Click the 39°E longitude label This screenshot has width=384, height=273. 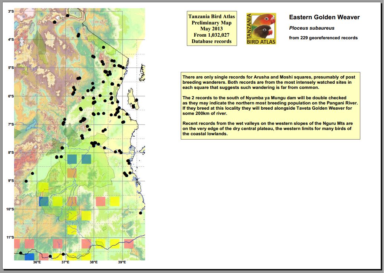122,263
